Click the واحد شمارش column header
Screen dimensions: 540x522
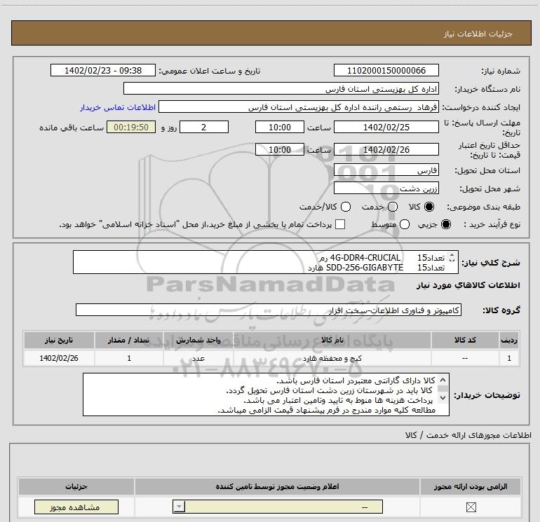tap(198, 340)
